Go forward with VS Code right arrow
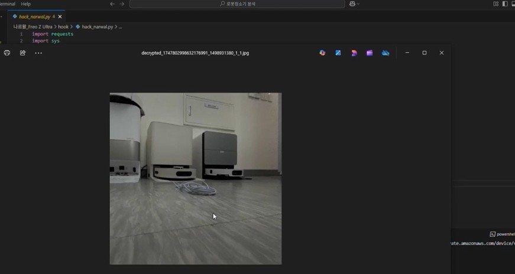The width and height of the screenshot is (515, 274). 122,4
